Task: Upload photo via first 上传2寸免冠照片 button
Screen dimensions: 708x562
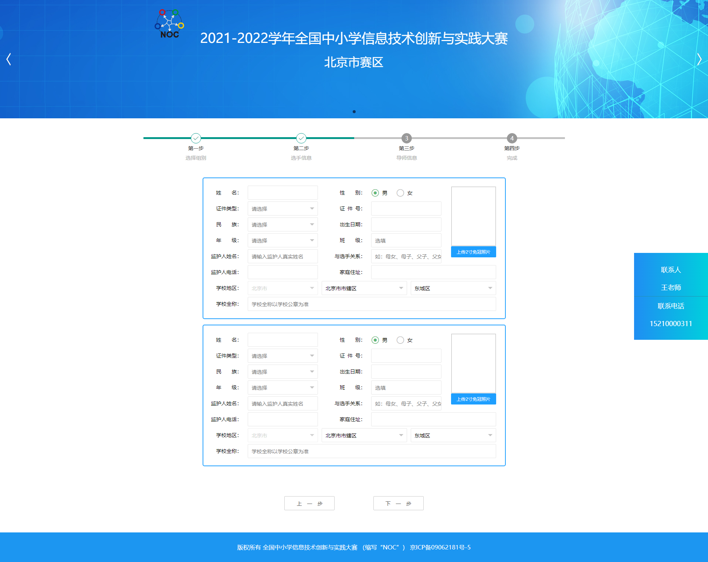Action: [x=473, y=252]
